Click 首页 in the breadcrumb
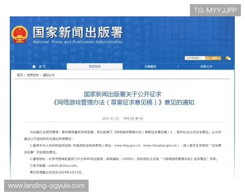The width and height of the screenshot is (245, 196). click(20, 75)
